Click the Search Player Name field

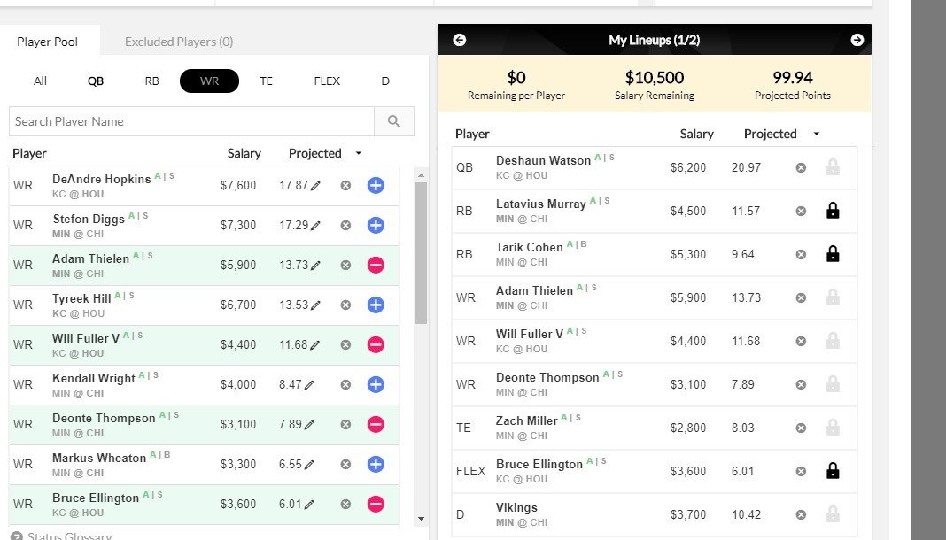(x=177, y=121)
